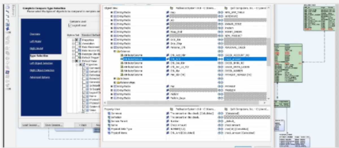Image resolution: width=339 pixels, height=148 pixels.
Task: Collapse the Personal_Chk Entity/Table row
Action: click(112, 47)
